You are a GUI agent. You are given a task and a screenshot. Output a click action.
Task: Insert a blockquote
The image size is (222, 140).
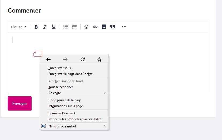click(x=113, y=27)
